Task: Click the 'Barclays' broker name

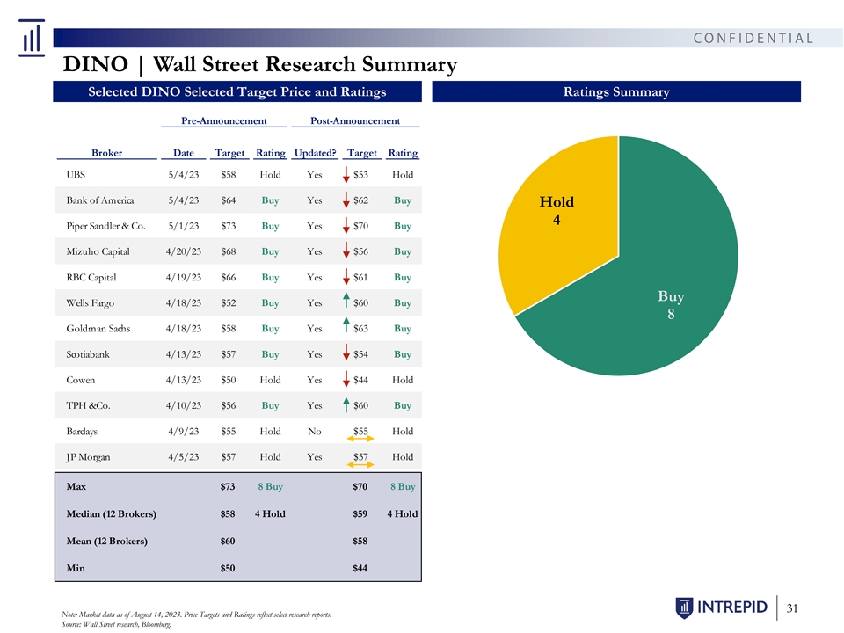Action: point(82,431)
